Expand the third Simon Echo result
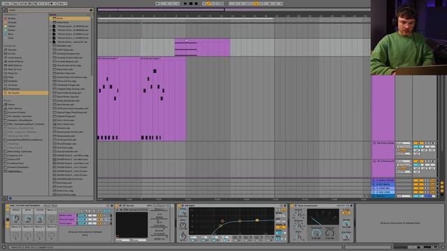Viewport: 447px width, 251px height. pos(51,34)
